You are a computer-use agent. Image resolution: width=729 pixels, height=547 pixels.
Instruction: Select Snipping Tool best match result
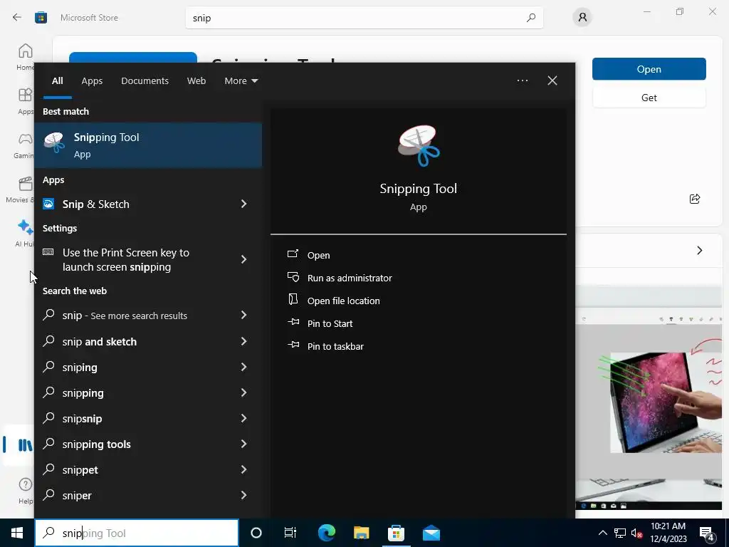(148, 145)
